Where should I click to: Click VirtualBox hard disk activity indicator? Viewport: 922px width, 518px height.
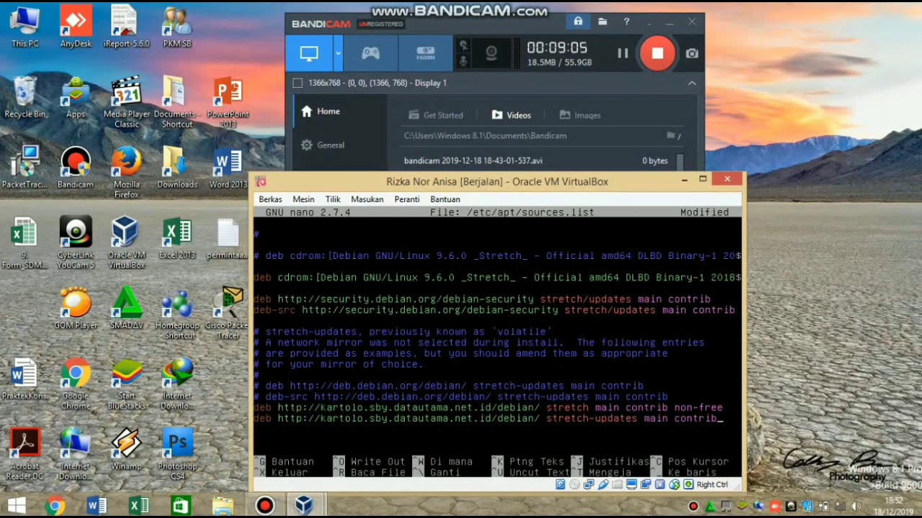560,485
